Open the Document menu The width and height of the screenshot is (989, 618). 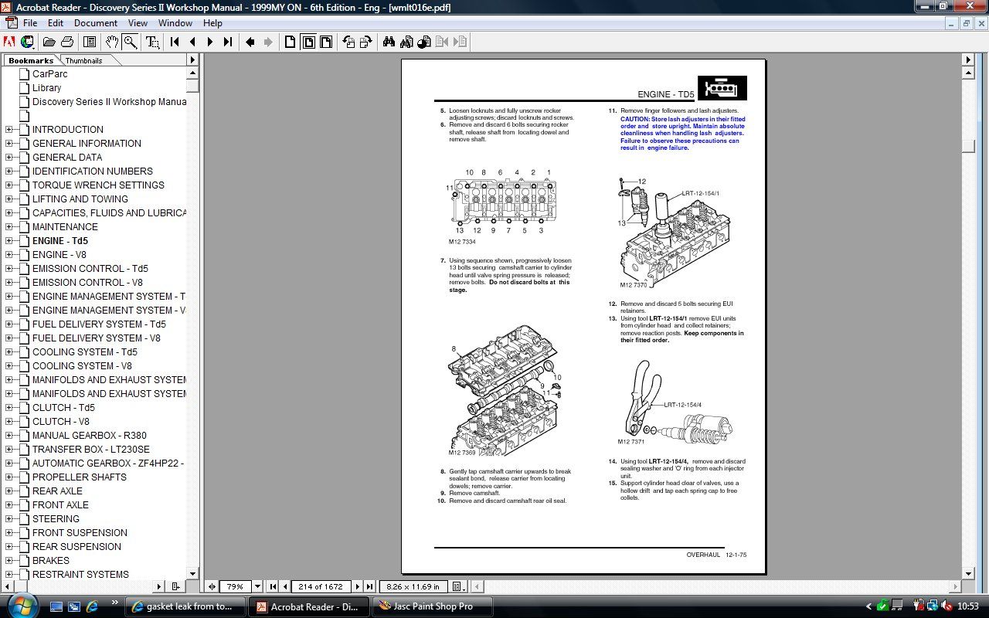96,23
